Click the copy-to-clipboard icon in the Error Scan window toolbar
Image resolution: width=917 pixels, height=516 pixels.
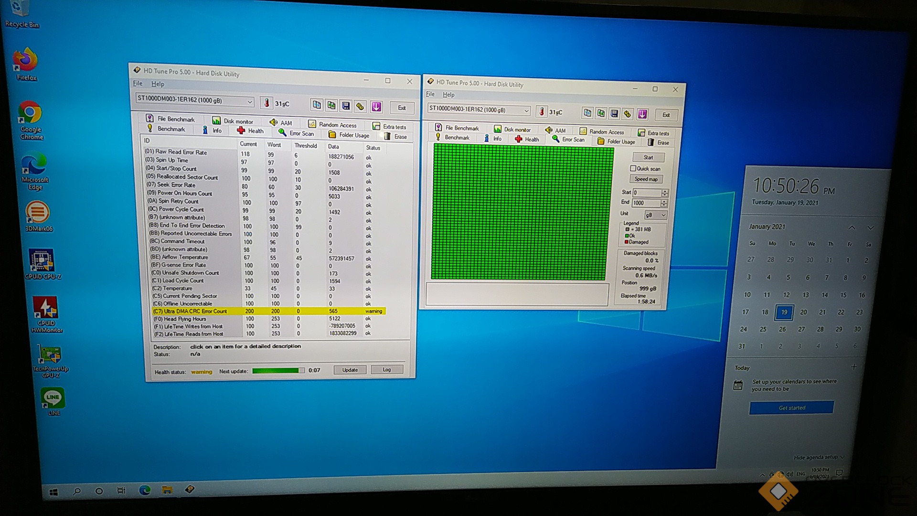(587, 113)
